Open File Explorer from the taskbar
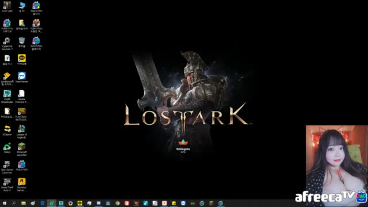Screen dimensions: 368x207 [x=24, y=203]
